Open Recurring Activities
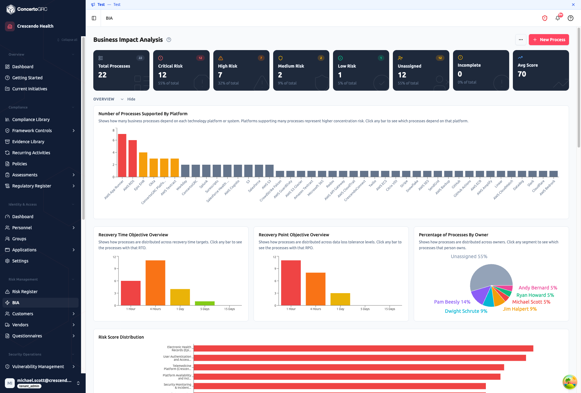This screenshot has height=393, width=581. 41,153
